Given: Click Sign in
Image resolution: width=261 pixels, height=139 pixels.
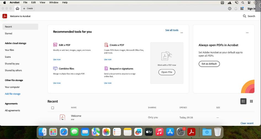Looking at the screenshot, I should point(251,9).
